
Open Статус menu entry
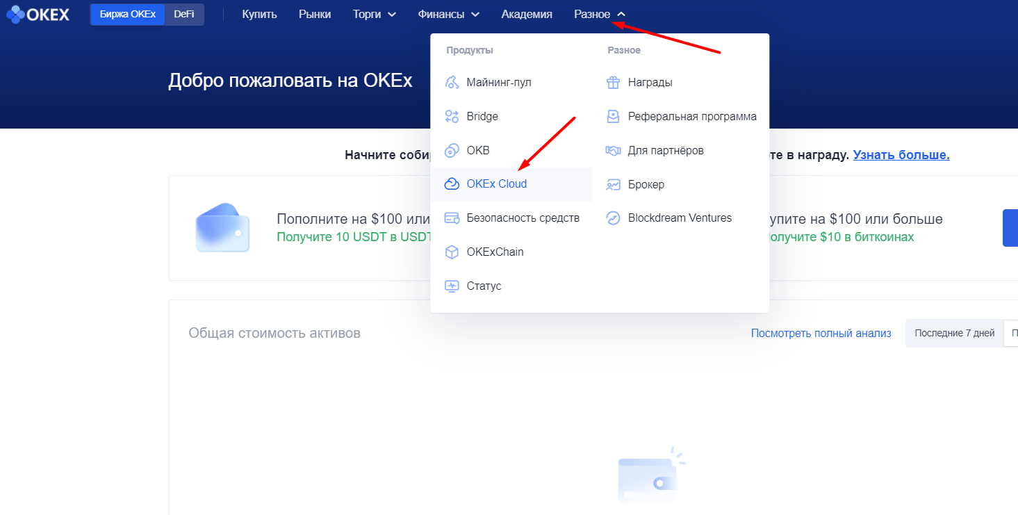coord(511,286)
